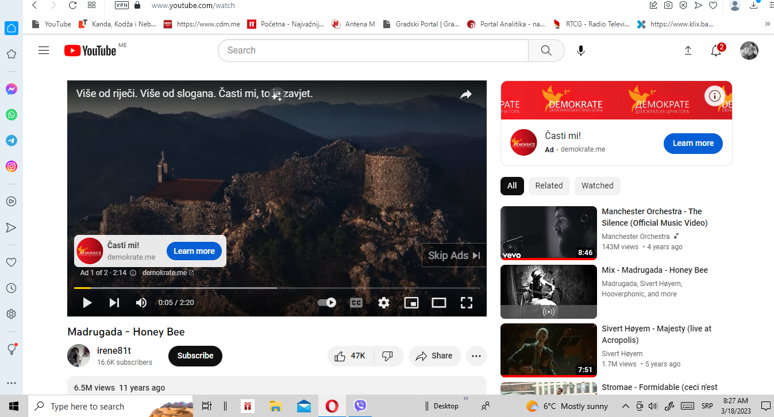Open video player settings gear

click(x=384, y=303)
